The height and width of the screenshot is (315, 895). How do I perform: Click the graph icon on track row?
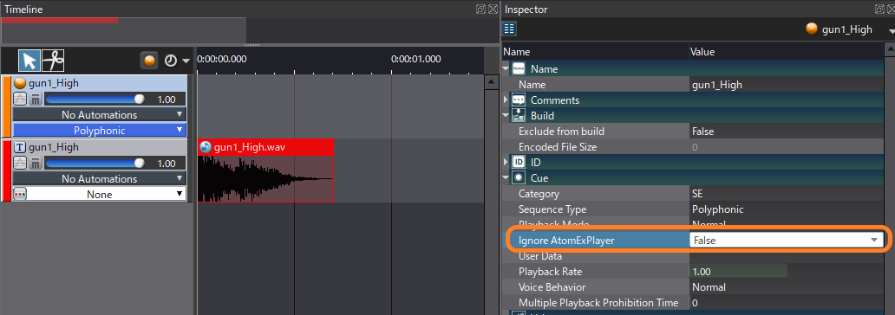pyautogui.click(x=20, y=163)
